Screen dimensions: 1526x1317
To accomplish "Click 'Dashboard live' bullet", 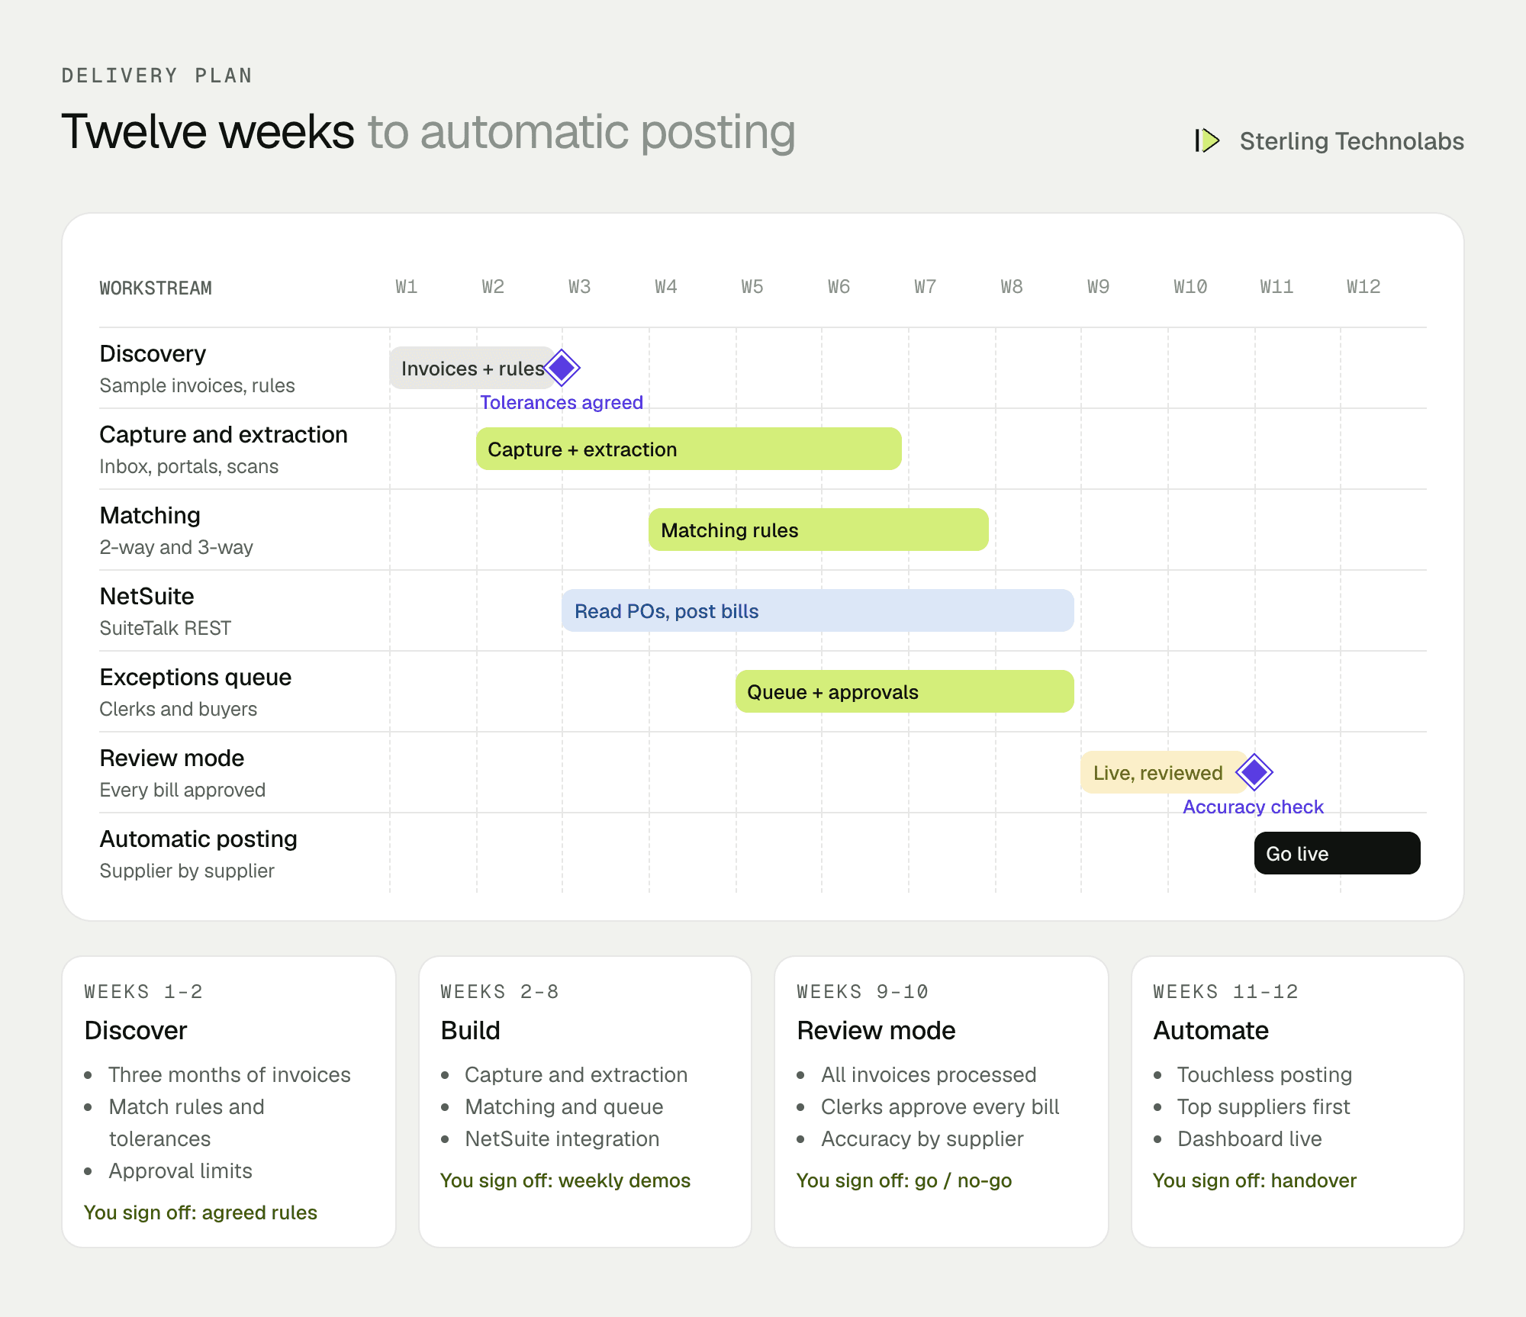I will [1250, 1138].
